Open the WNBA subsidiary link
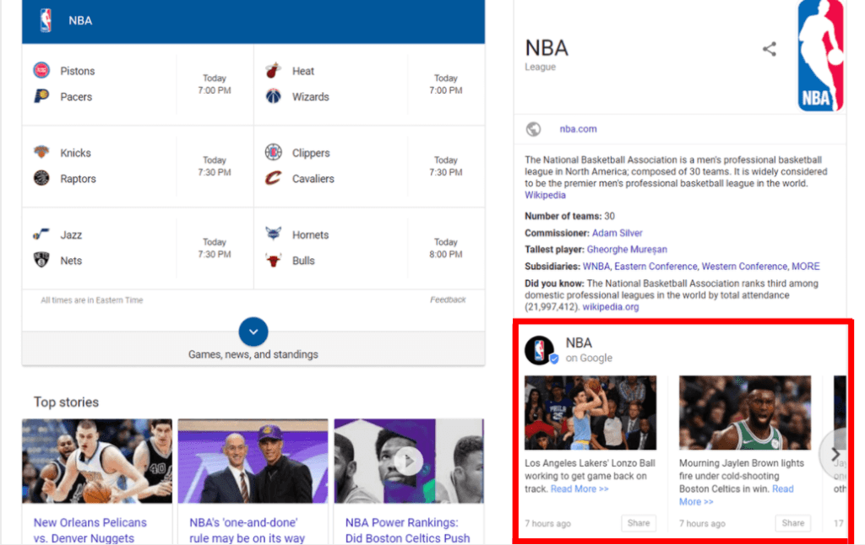Viewport: 865px width, 545px height. click(x=596, y=267)
